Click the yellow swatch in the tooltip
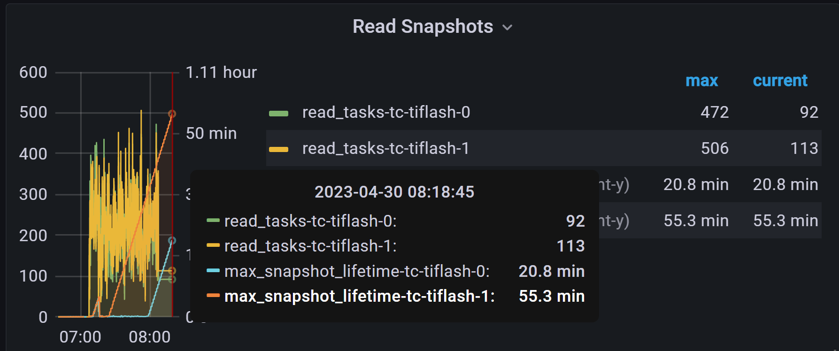839x351 pixels. pyautogui.click(x=214, y=245)
